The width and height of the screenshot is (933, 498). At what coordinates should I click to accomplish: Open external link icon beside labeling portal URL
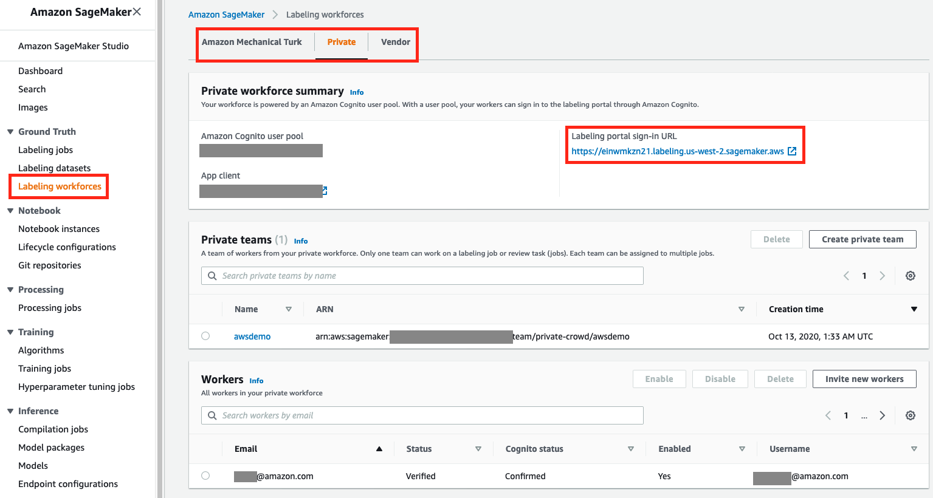(x=792, y=151)
